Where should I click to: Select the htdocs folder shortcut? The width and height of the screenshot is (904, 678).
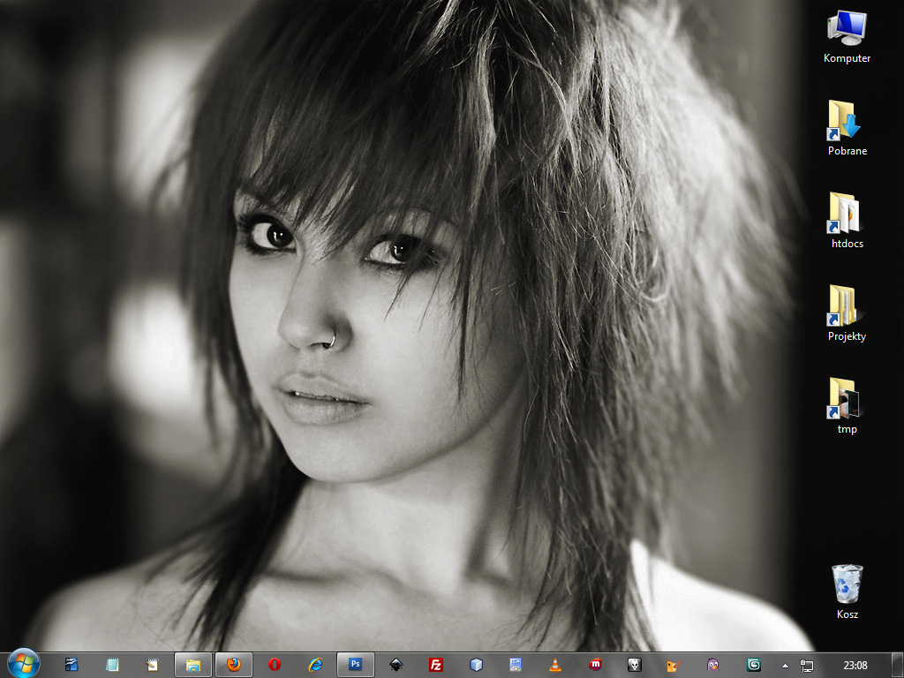pos(847,221)
